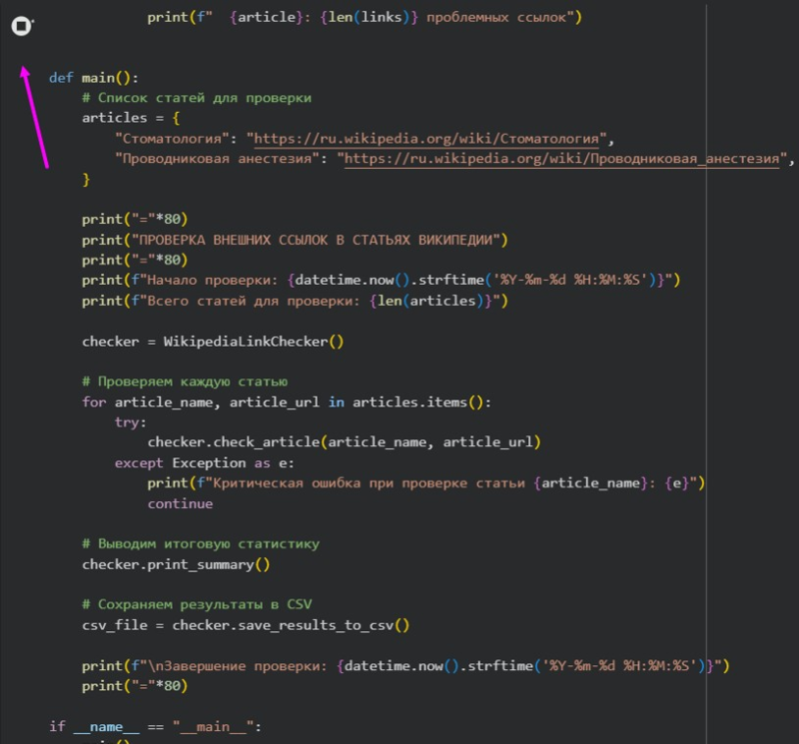Click the comment 'Проверяем каждую статью'
The width and height of the screenshot is (799, 744).
[x=185, y=381]
